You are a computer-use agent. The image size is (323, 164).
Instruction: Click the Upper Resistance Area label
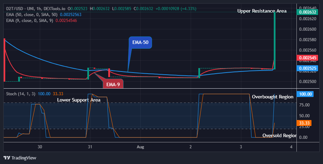pos(262,11)
